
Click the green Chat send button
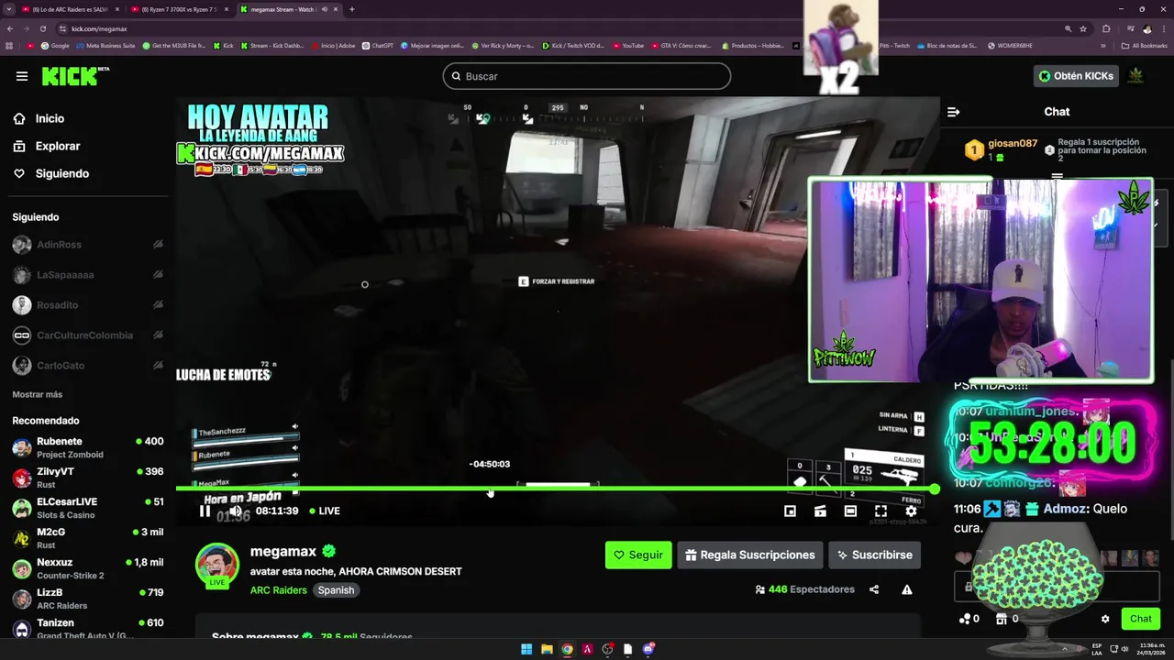1140,619
